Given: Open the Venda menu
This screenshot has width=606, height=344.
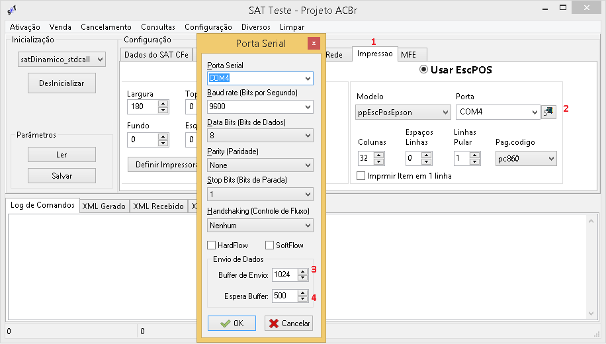Looking at the screenshot, I should (60, 27).
